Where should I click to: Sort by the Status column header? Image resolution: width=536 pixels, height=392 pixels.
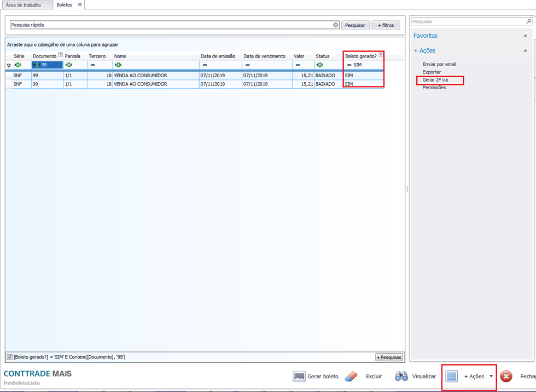[x=329, y=56]
